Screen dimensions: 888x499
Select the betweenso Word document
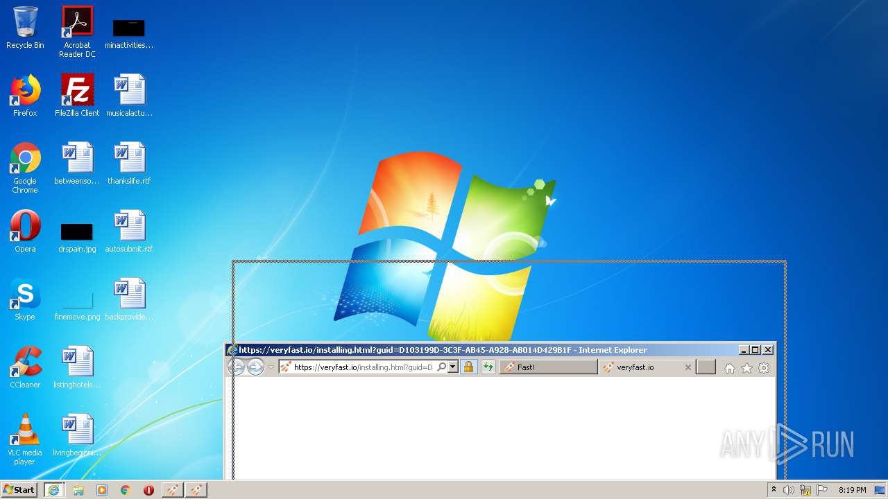pos(77,164)
